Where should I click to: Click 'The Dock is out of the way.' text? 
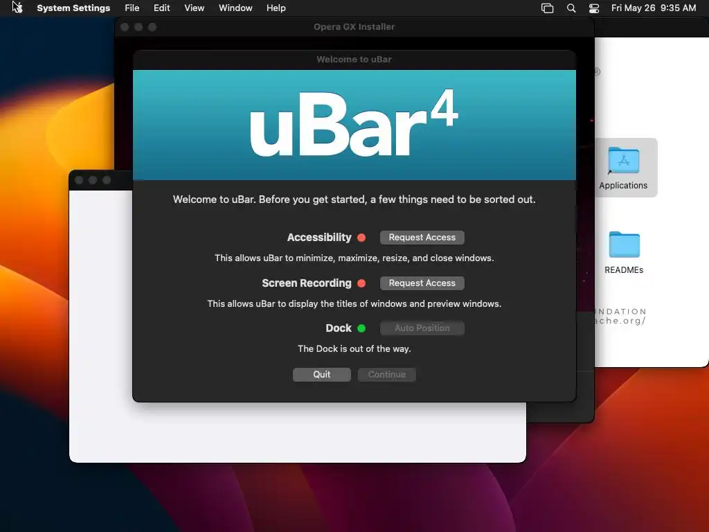(x=354, y=349)
